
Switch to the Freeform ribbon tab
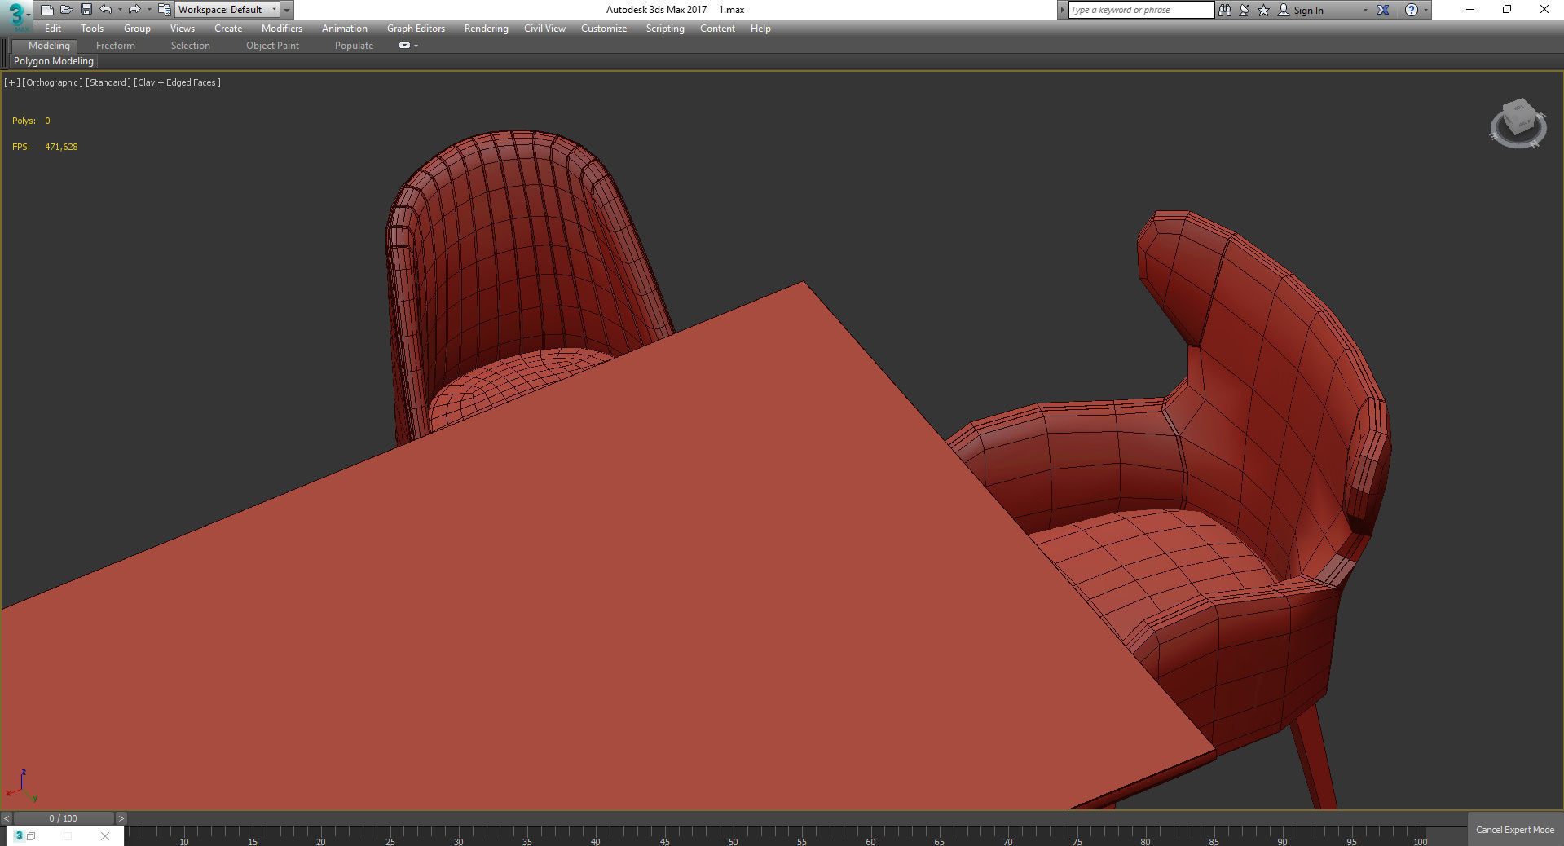[116, 46]
